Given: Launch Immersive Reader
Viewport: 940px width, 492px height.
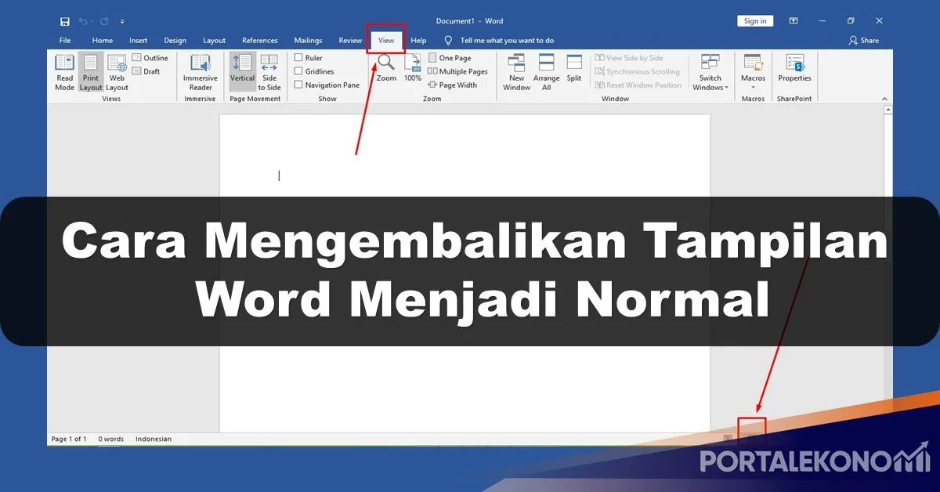Looking at the screenshot, I should point(201,72).
